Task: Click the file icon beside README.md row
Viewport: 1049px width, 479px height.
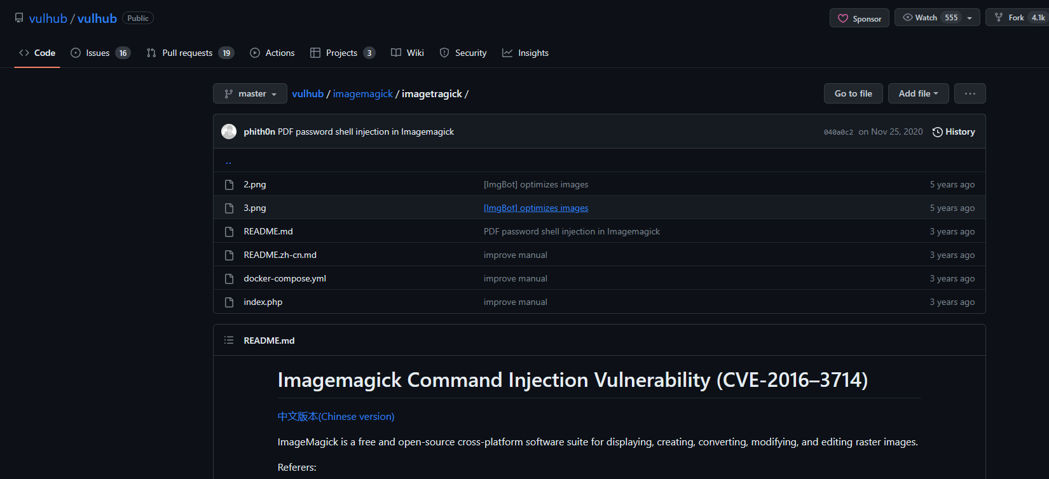Action: point(230,232)
